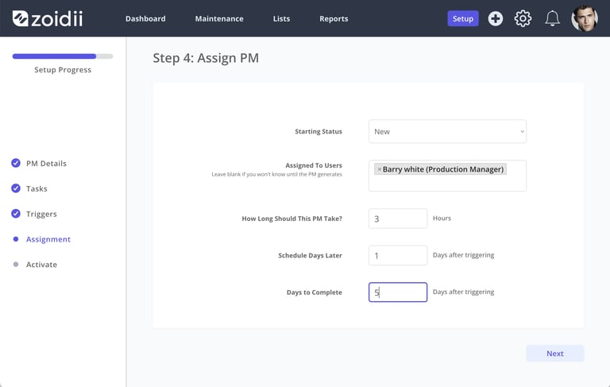Screen dimensions: 610x387
Task: Go to Tasks step
Action: coord(37,189)
